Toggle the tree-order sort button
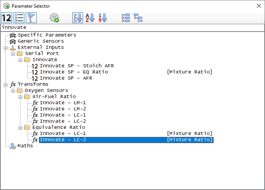 tap(78, 18)
